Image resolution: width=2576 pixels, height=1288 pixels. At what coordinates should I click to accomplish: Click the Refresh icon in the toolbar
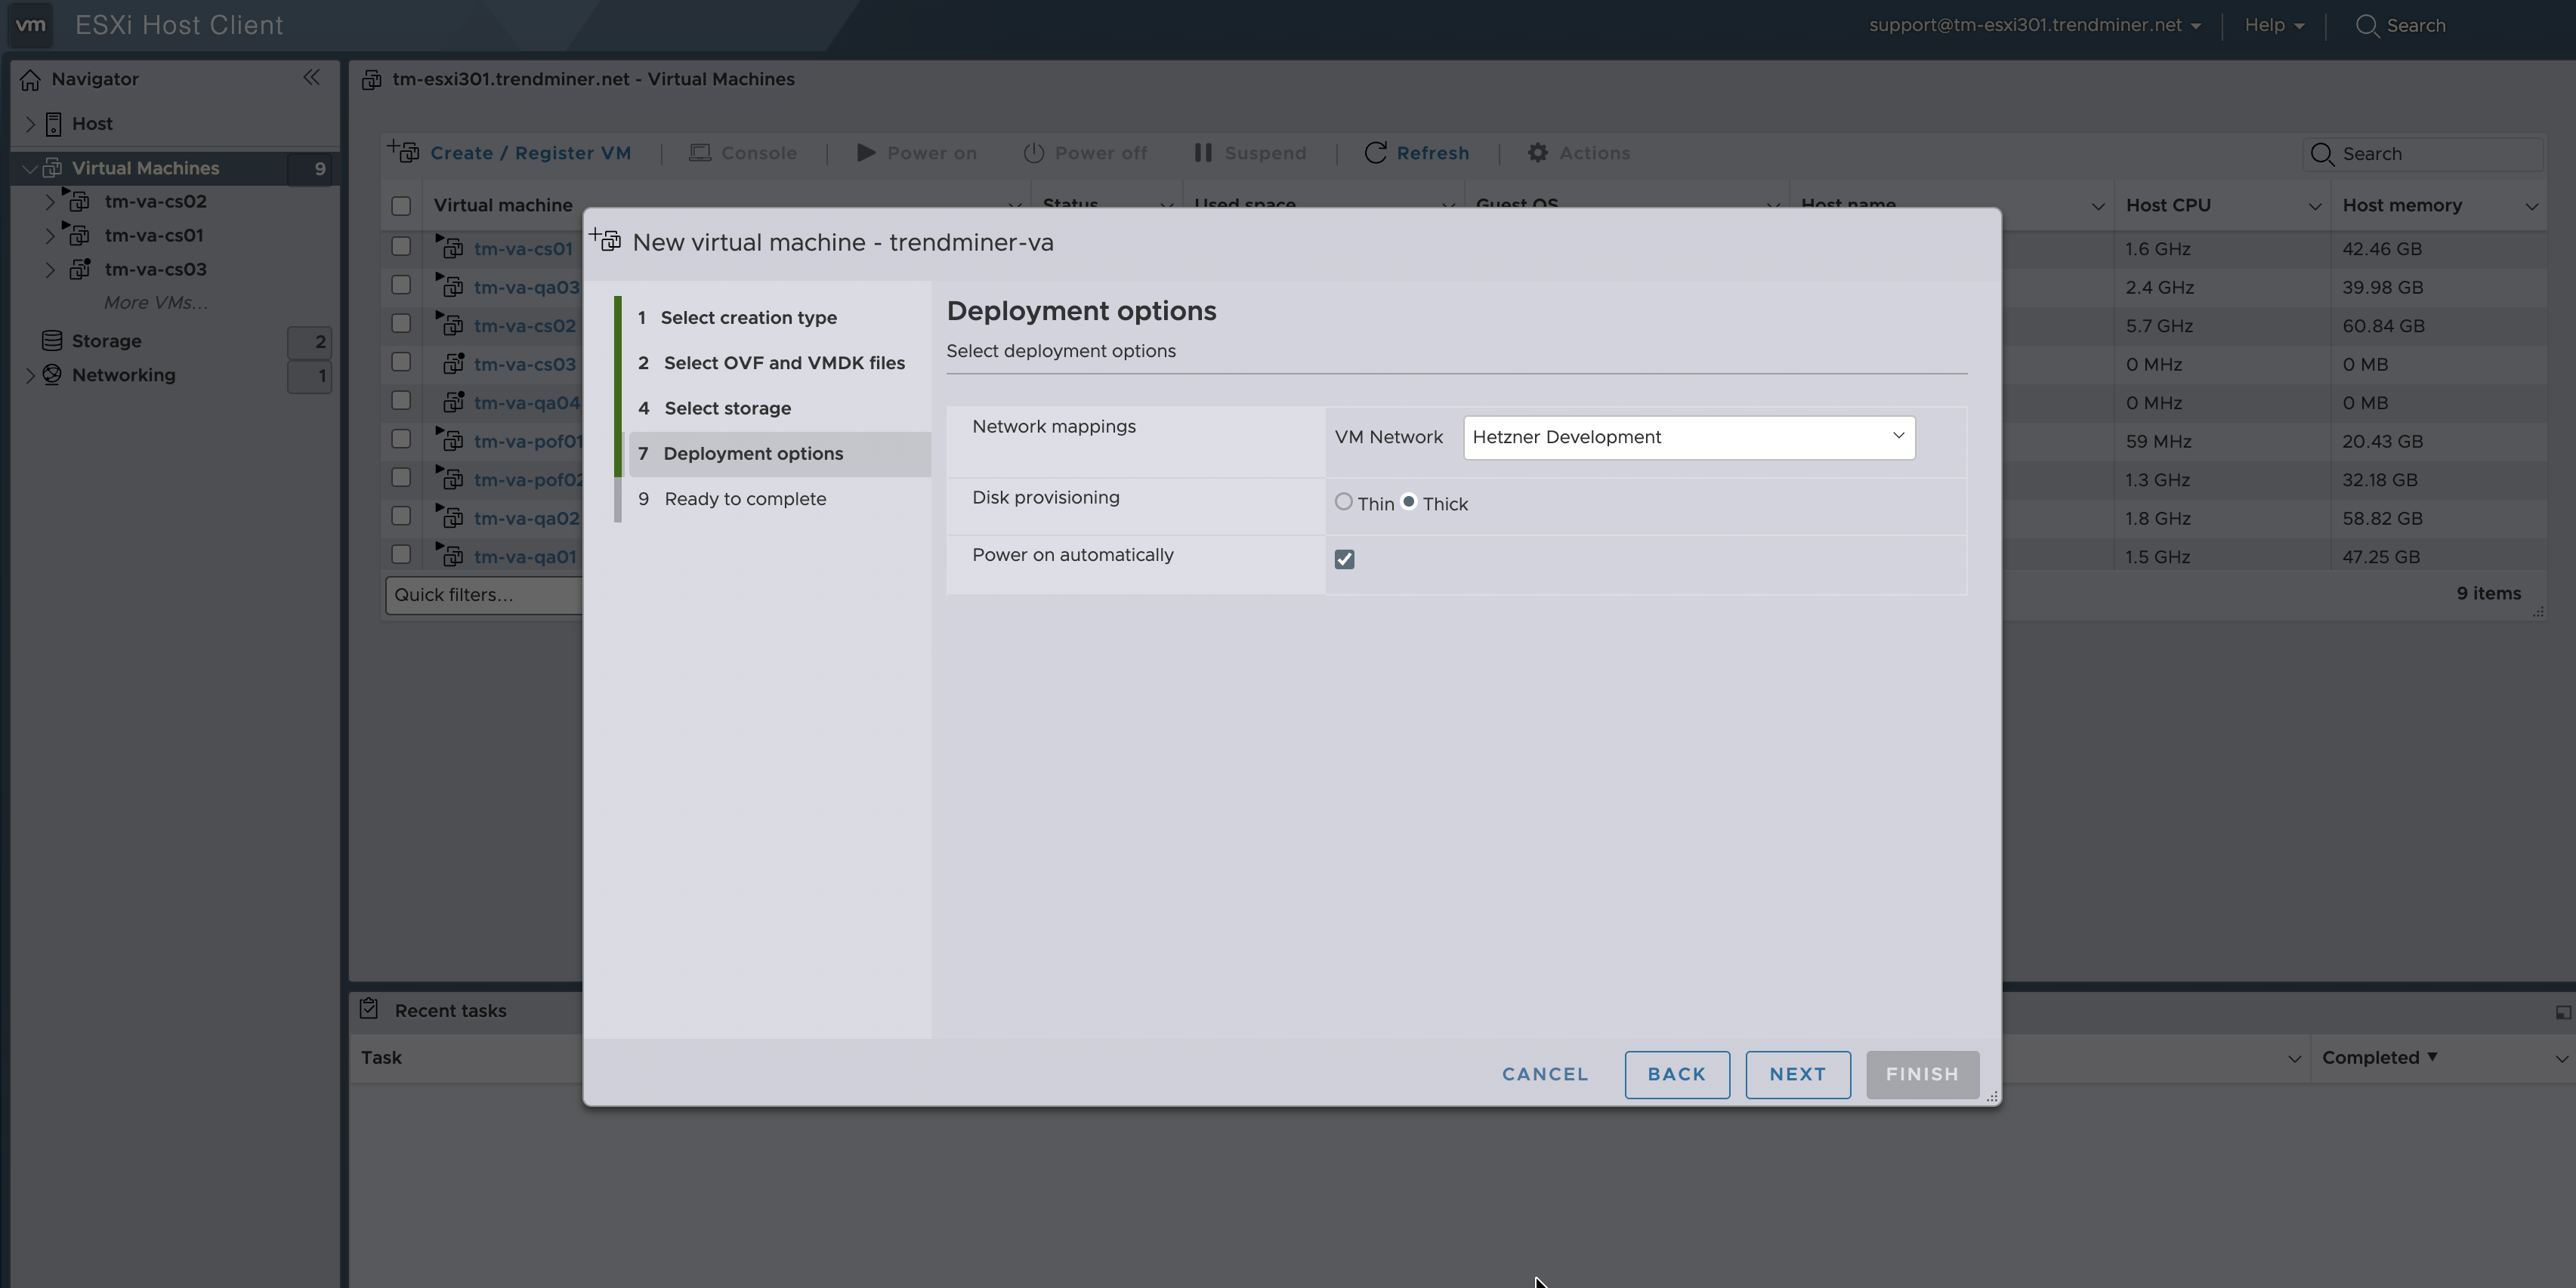1375,153
